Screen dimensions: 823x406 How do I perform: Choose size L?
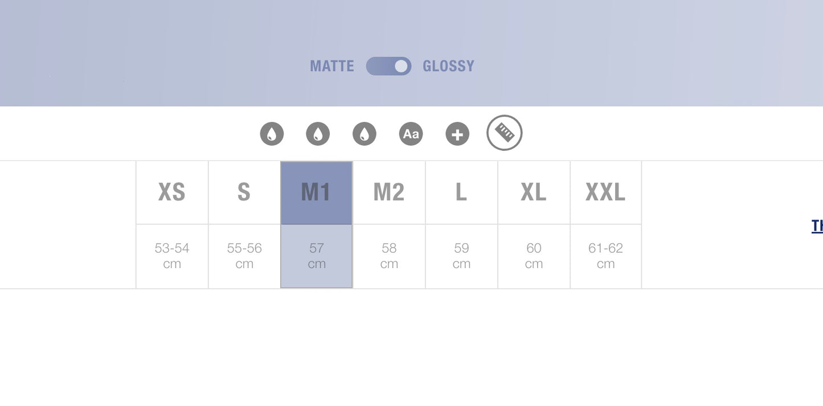click(x=461, y=192)
